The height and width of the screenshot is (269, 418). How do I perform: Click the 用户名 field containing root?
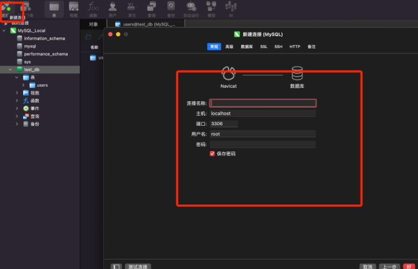coord(263,134)
